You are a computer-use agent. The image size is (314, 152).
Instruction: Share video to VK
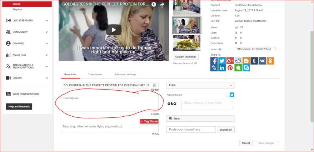262,61
